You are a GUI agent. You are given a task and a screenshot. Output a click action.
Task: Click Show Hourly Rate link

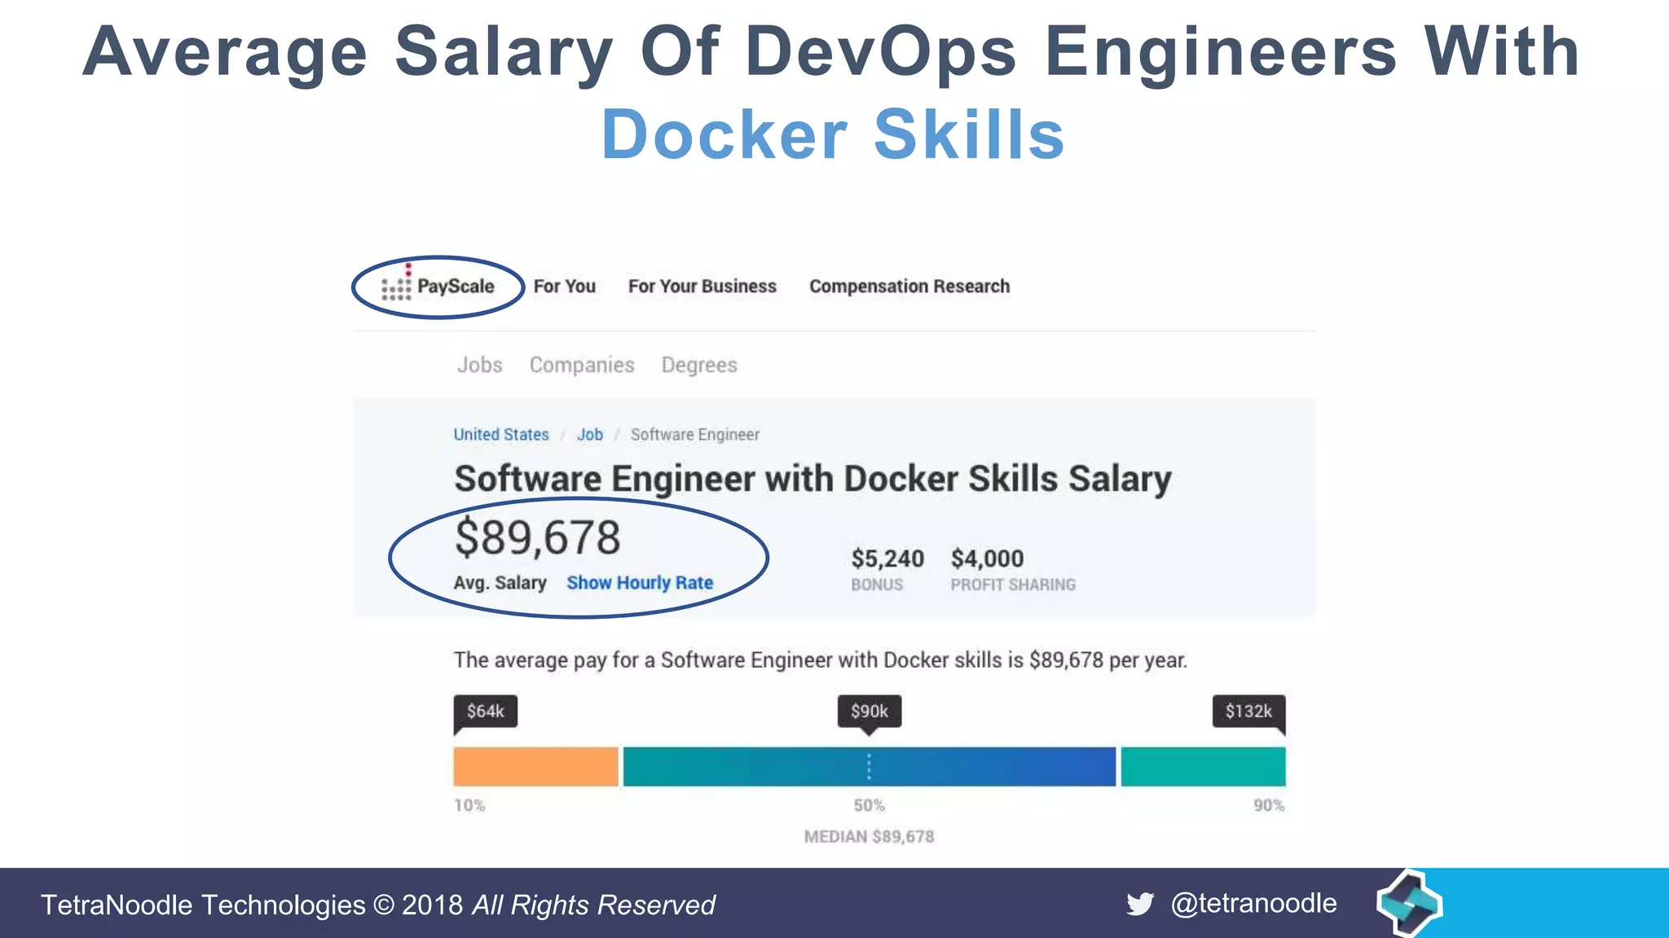point(640,583)
